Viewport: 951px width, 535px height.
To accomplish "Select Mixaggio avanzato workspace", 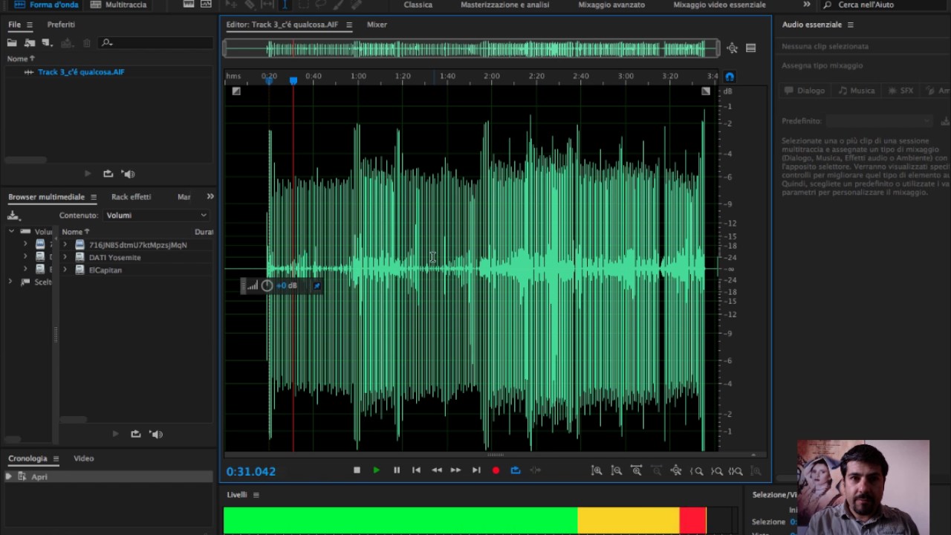I will coord(611,4).
